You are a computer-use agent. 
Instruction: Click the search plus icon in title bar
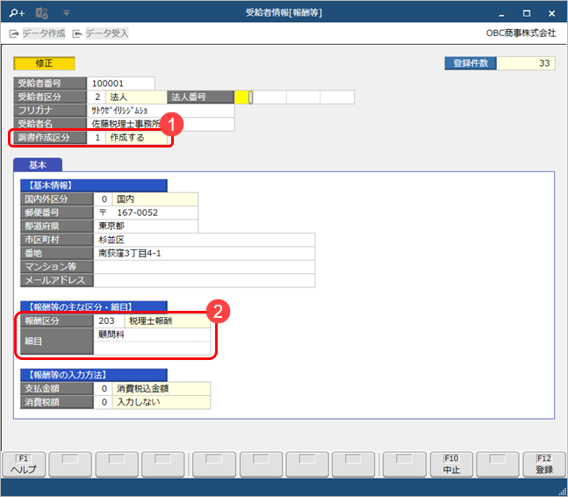pyautogui.click(x=18, y=13)
